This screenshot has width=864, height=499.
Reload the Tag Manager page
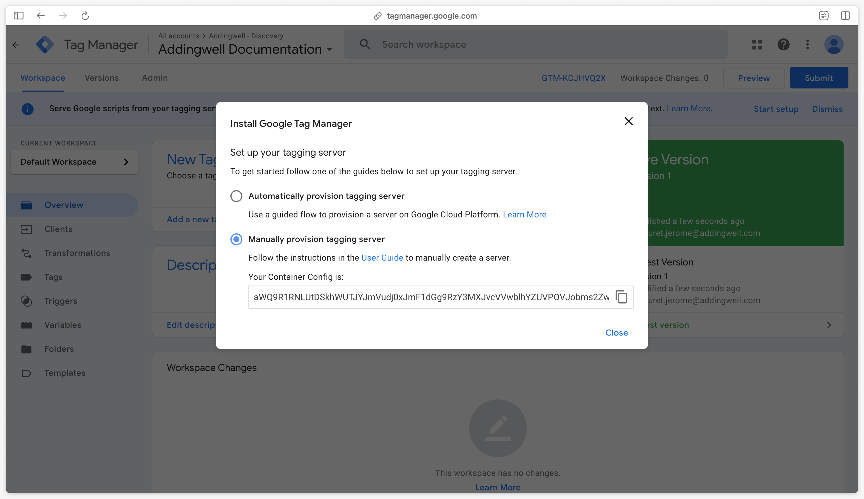tap(85, 16)
